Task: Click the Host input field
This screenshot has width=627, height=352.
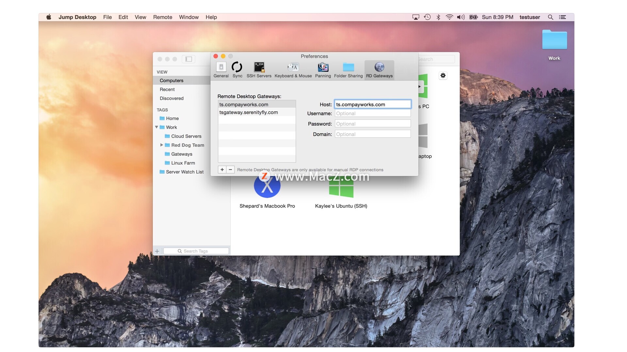Action: click(x=373, y=104)
